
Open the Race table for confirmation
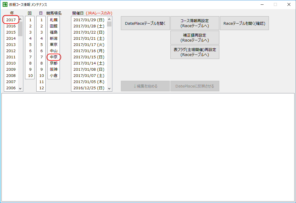tap(244, 23)
